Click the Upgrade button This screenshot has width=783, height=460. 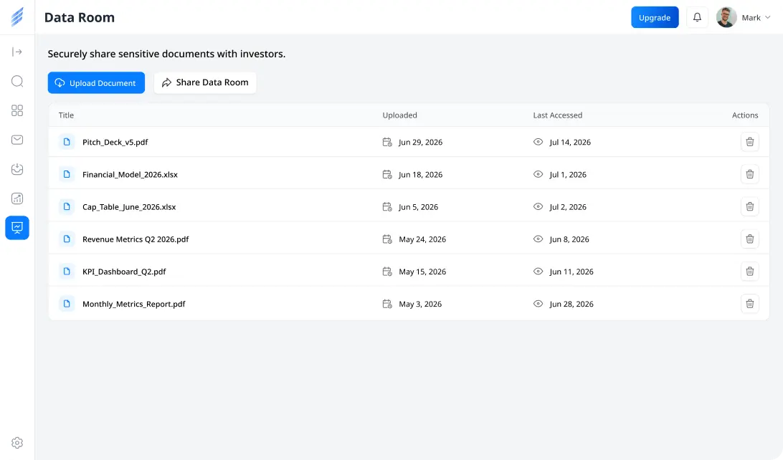click(655, 17)
